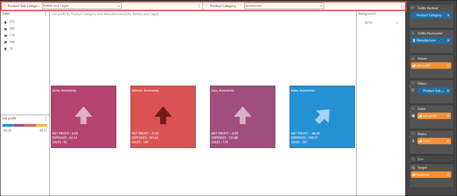The height and width of the screenshot is (196, 457).
Task: Select the Product Sub chip in Filters
Action: 433,91
